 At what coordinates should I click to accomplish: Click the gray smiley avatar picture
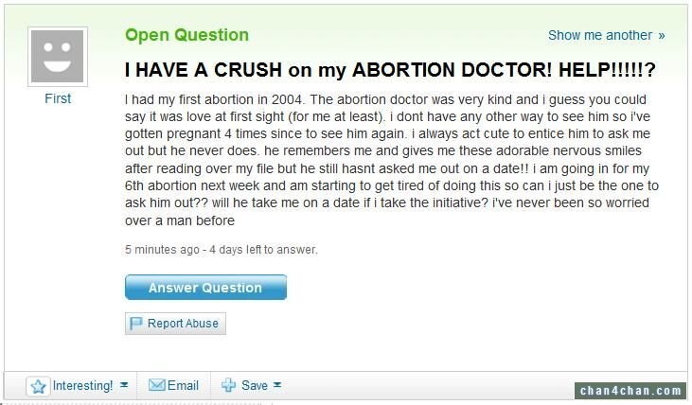pos(58,57)
